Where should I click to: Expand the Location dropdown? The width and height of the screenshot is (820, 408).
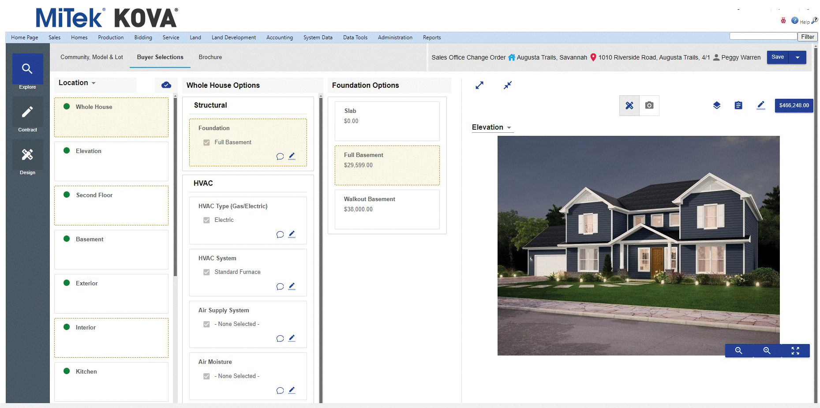(x=93, y=82)
